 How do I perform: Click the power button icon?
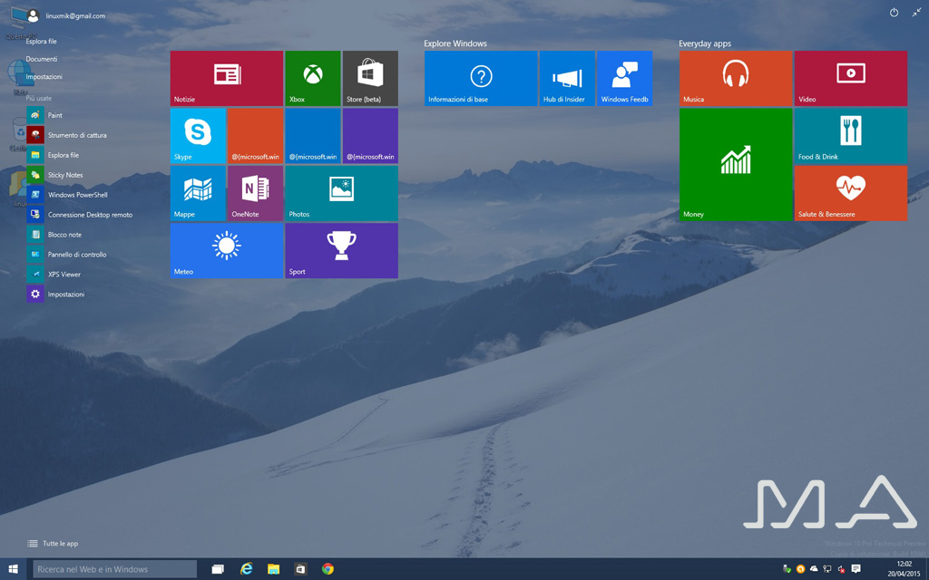click(894, 13)
